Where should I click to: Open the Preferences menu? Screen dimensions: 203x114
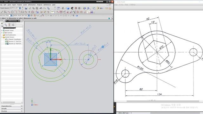(x=47, y=5)
